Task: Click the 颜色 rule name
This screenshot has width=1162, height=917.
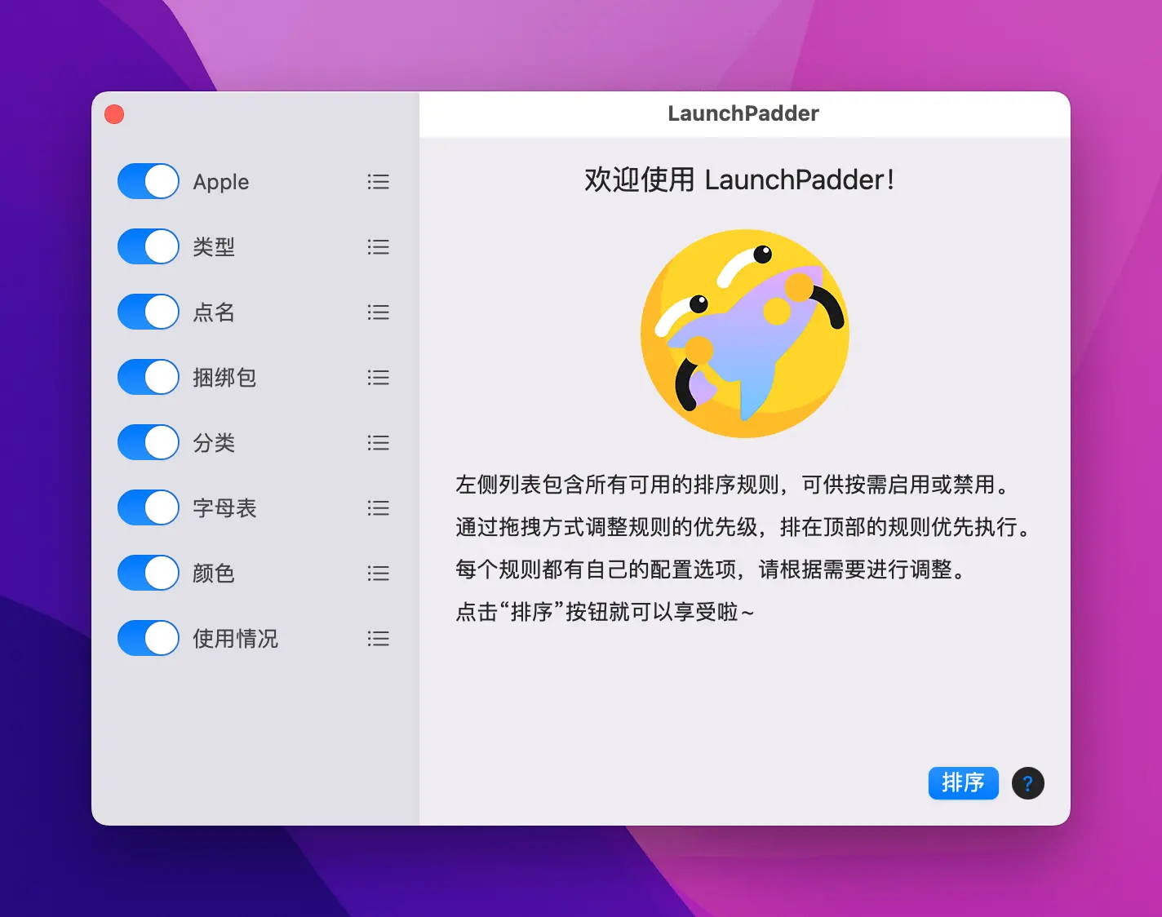Action: pos(214,574)
